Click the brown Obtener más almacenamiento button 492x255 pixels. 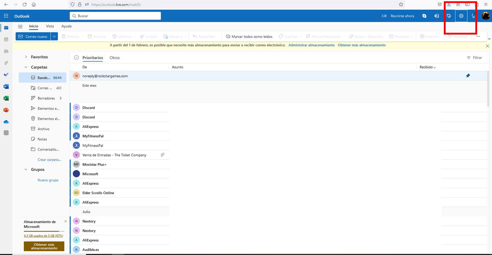tap(44, 246)
